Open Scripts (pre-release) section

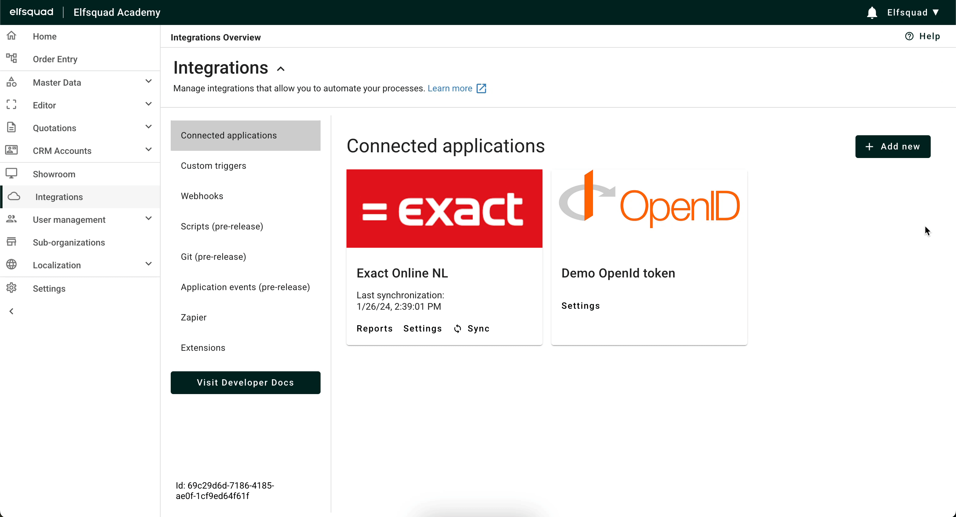(245, 226)
